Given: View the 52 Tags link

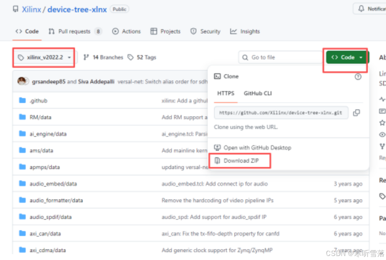Looking at the screenshot, I should pyautogui.click(x=142, y=57).
